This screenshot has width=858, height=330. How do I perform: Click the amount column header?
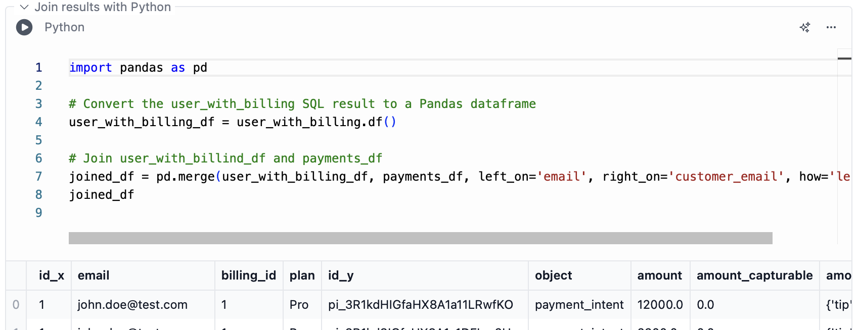(660, 276)
